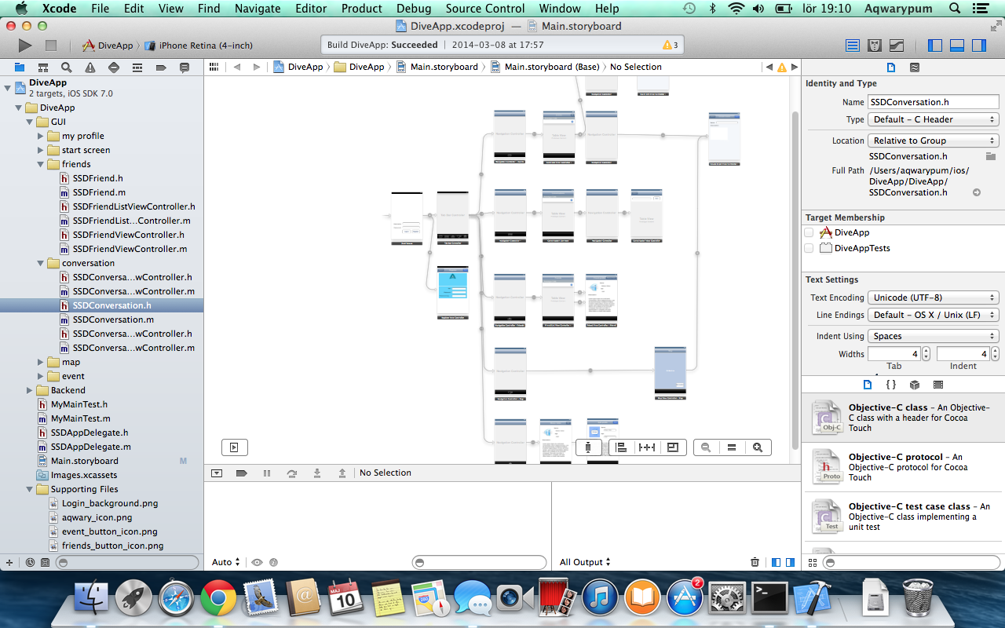Run the DiveApp build with the play button
This screenshot has width=1005, height=628.
pyautogui.click(x=25, y=46)
